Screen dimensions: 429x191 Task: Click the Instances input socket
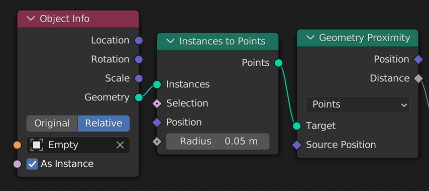click(x=157, y=84)
